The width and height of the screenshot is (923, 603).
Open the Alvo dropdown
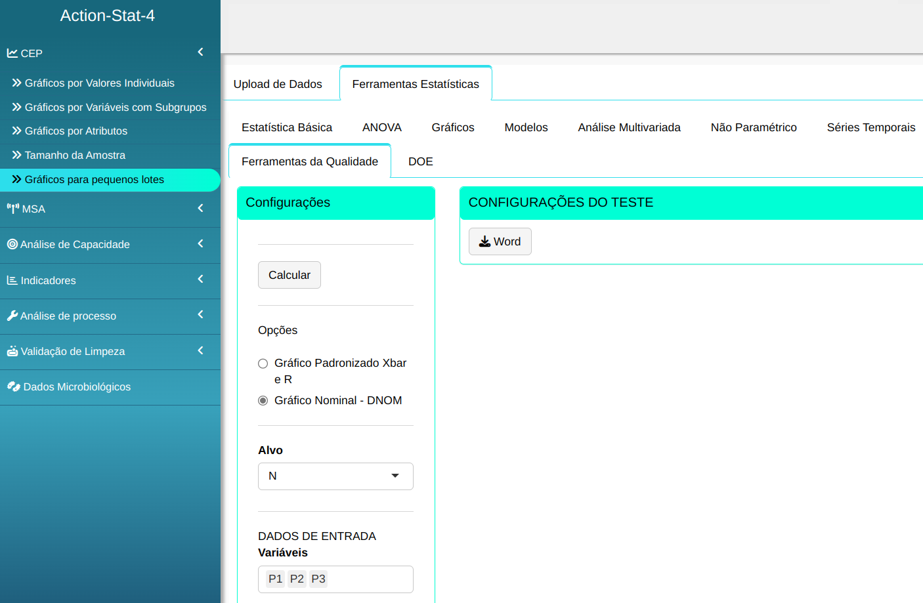point(335,476)
